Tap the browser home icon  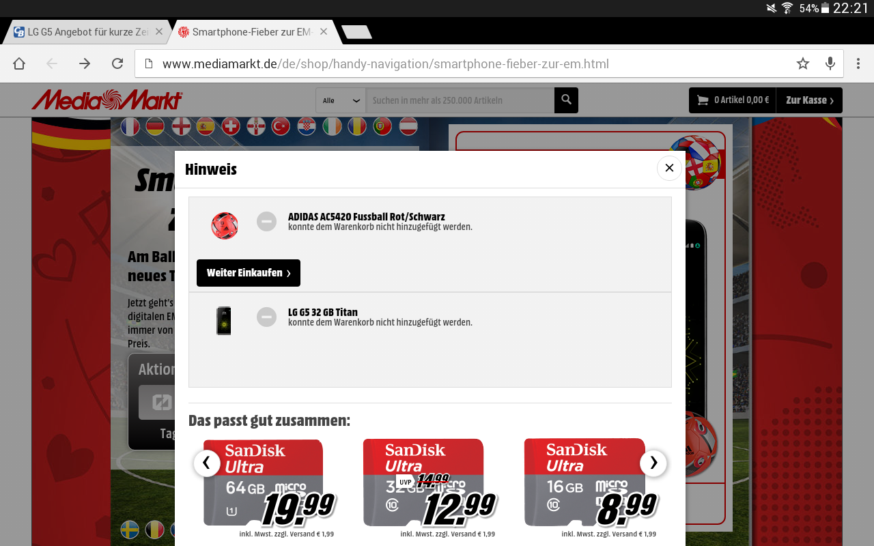(x=19, y=64)
